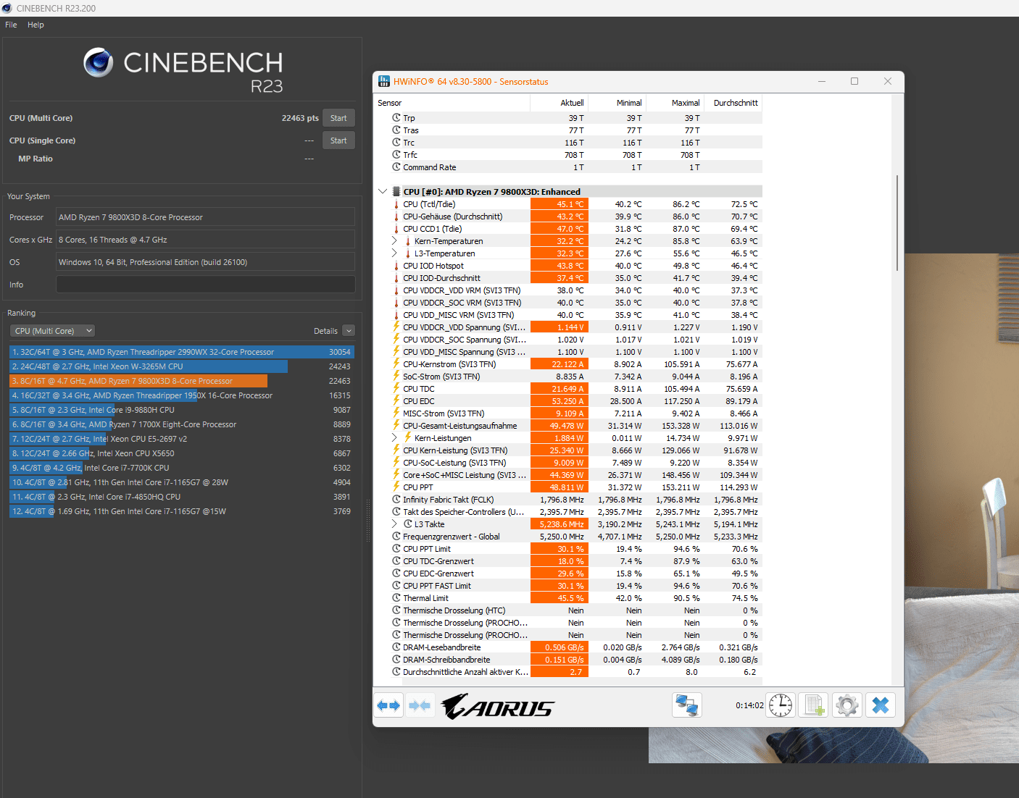Click the clock icon beside Infinity Fabric Takt
Image resolution: width=1019 pixels, height=798 pixels.
(x=396, y=500)
